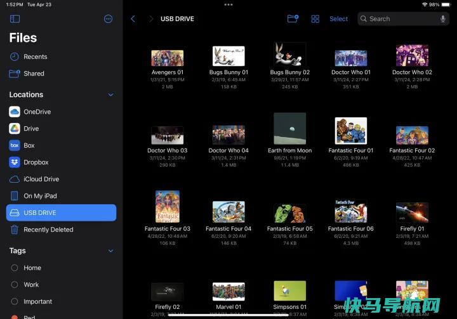
Task: Open the Simpsons 01 image
Action: click(289, 290)
